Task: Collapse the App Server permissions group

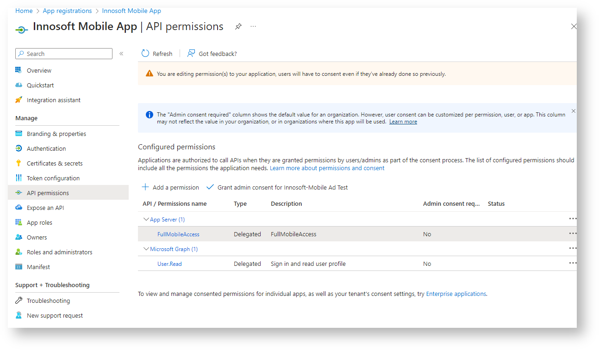Action: point(146,220)
